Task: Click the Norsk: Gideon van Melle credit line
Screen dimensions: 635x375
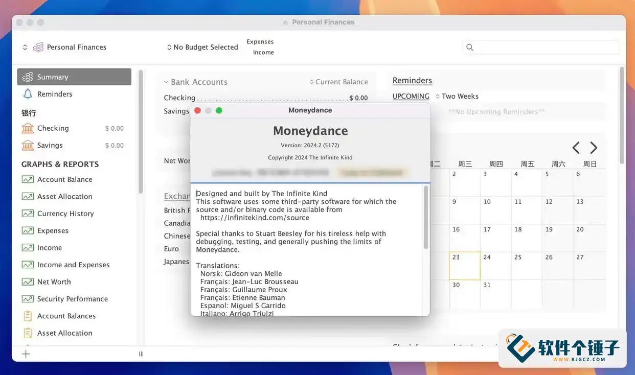Action: point(241,273)
